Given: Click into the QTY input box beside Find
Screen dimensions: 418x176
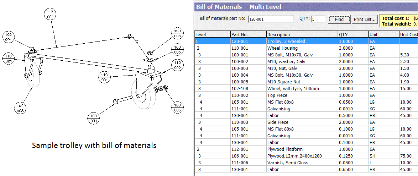Looking at the screenshot, I should [318, 19].
